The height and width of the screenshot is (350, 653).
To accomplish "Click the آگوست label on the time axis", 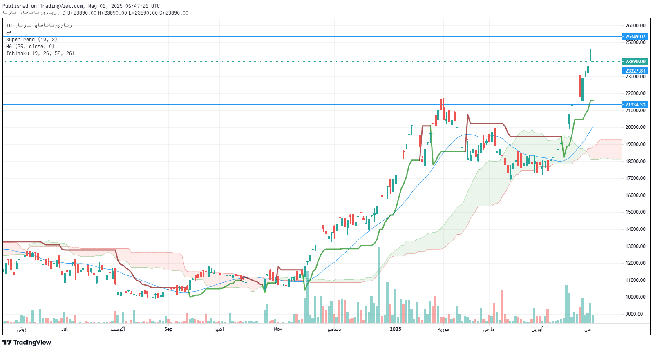I will click(118, 329).
